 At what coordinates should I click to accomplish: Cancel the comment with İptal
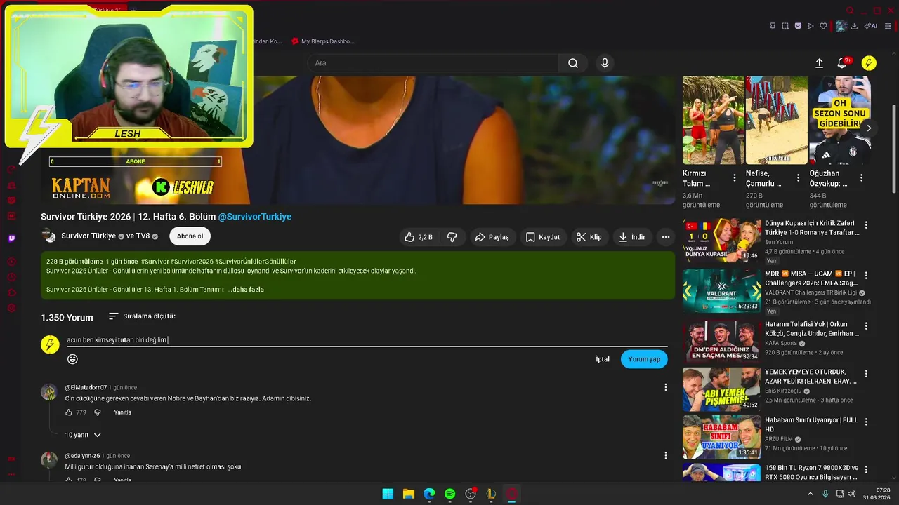603,359
